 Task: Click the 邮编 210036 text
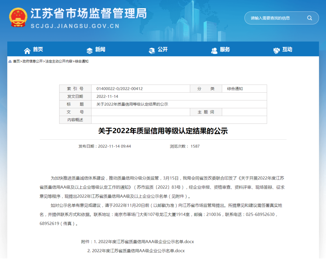click(x=207, y=214)
